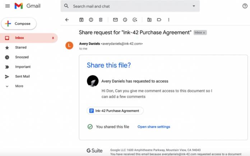Viewport: 250px width, 156px height.
Task: Delete this email with the trash icon
Action: coord(101,20)
